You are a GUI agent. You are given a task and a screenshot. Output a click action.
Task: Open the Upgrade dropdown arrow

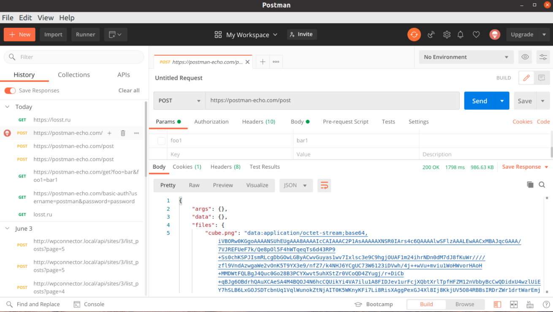pos(544,35)
